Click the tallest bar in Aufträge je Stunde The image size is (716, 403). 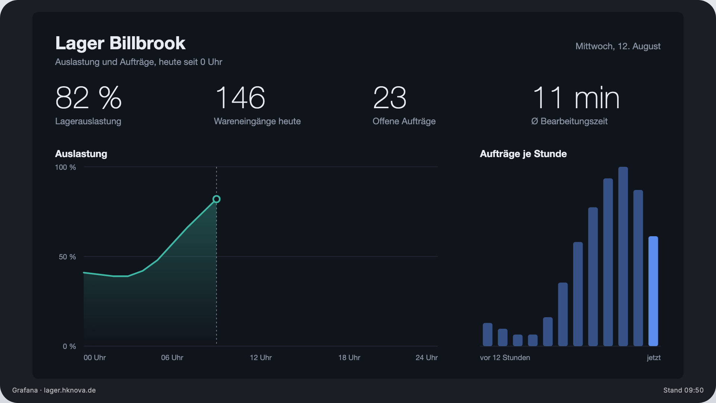click(623, 256)
